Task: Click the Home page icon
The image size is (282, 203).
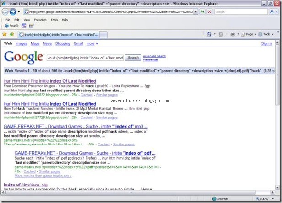Action: [x=209, y=34]
